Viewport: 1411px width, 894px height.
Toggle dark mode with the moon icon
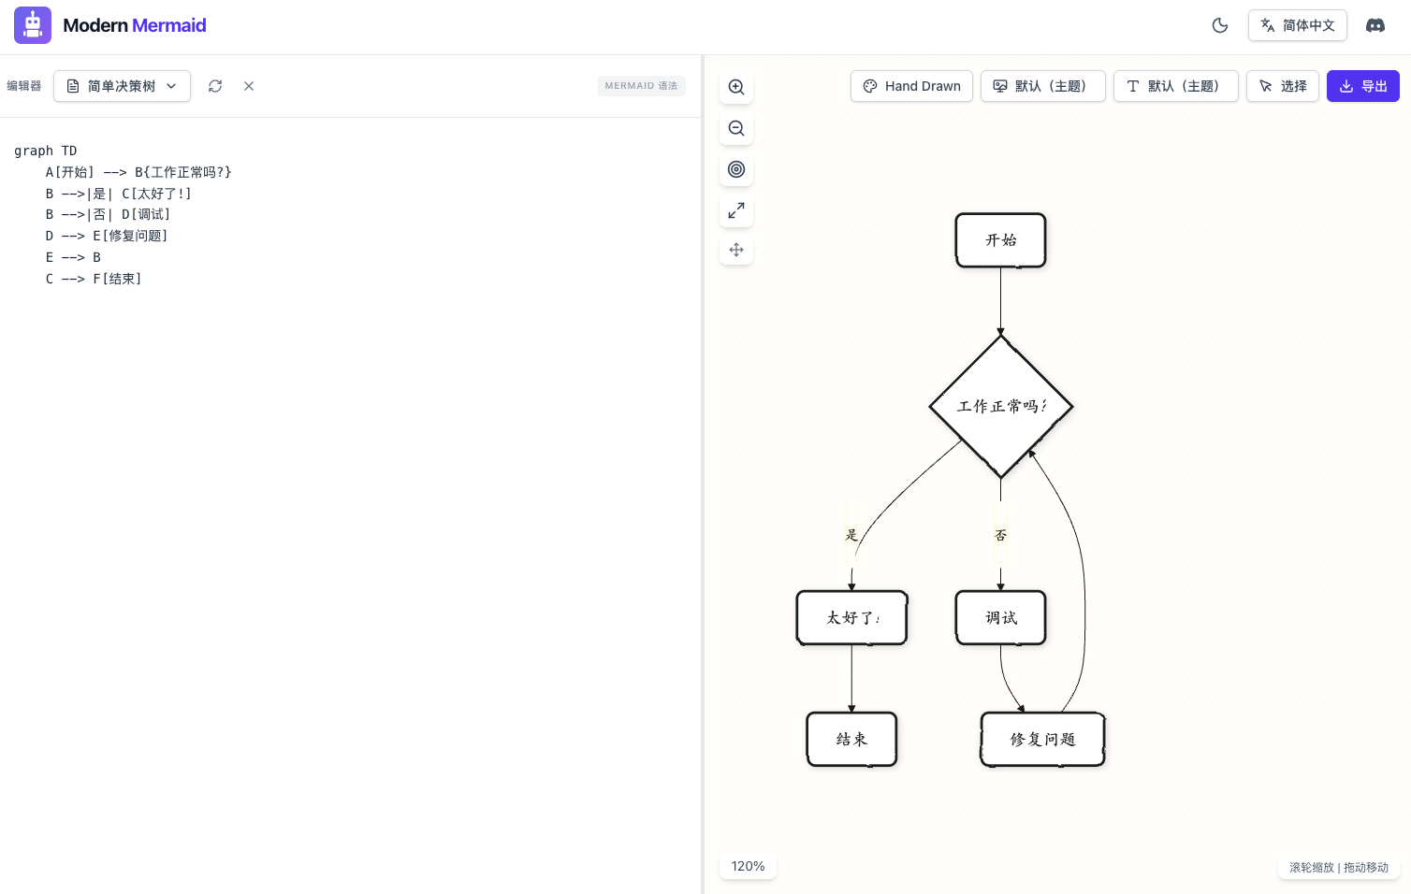(x=1219, y=25)
